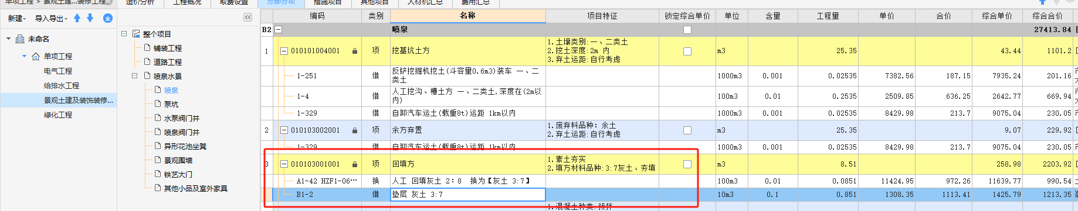Collapse the 未命名 project node
The image size is (1078, 211).
pos(8,39)
